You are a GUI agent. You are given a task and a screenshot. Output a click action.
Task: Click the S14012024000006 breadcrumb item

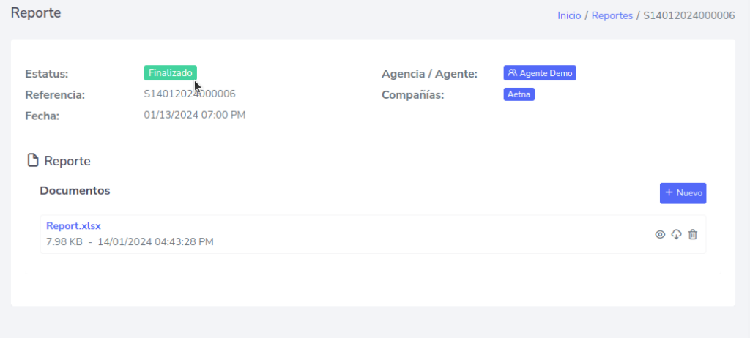688,15
